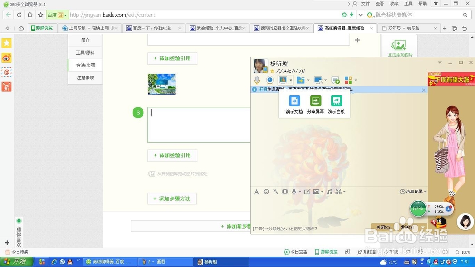Screen dimensions: 475x267
Task: Click the browser refresh button
Action: (19, 15)
